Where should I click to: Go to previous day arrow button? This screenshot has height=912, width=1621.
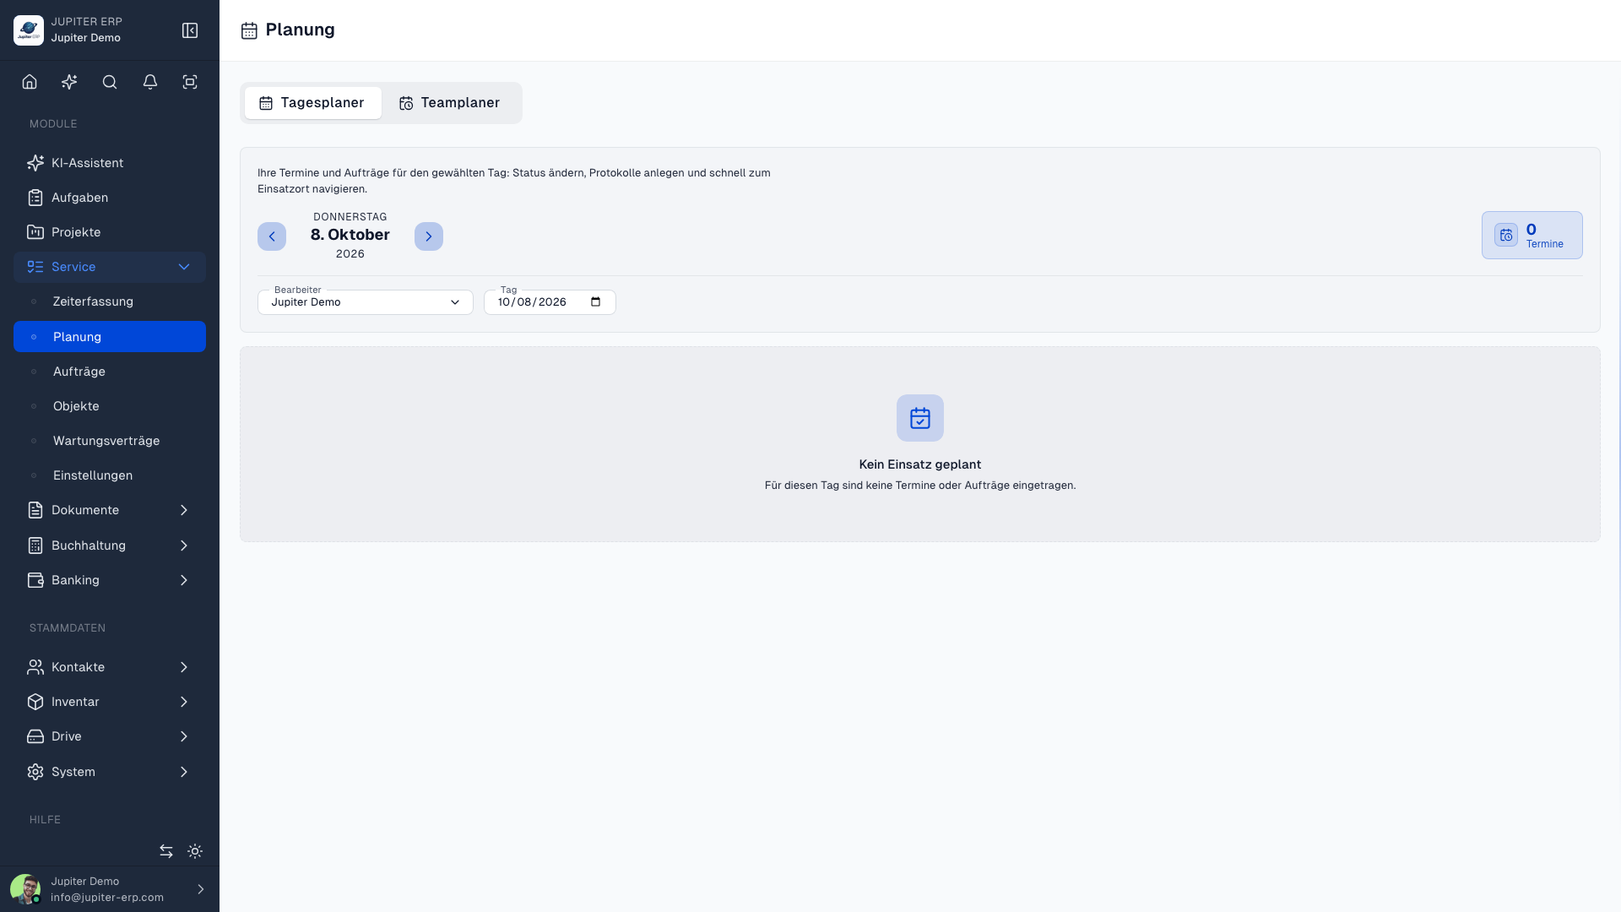tap(272, 236)
